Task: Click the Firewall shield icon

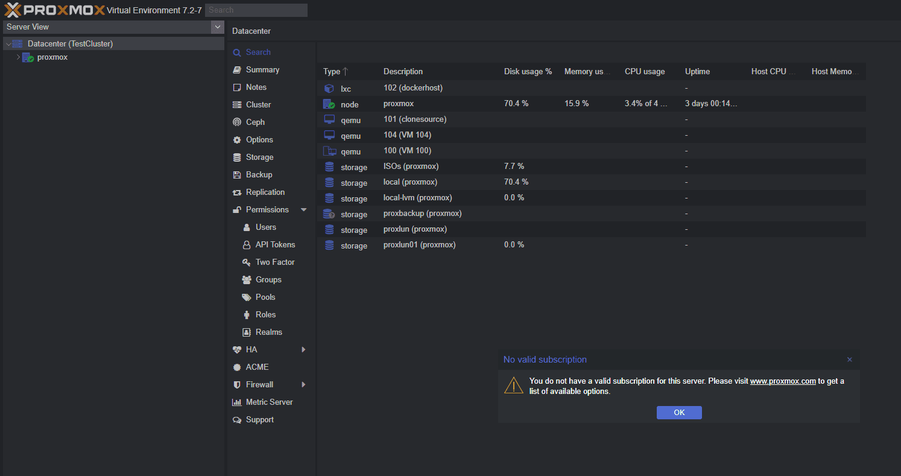Action: click(x=237, y=385)
